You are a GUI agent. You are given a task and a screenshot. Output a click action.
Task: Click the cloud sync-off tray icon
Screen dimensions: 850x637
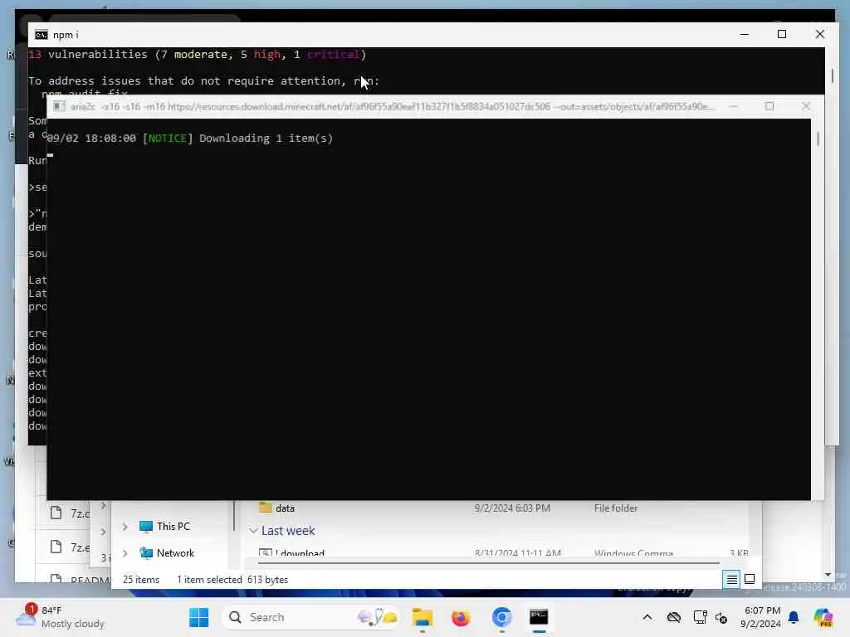(674, 617)
